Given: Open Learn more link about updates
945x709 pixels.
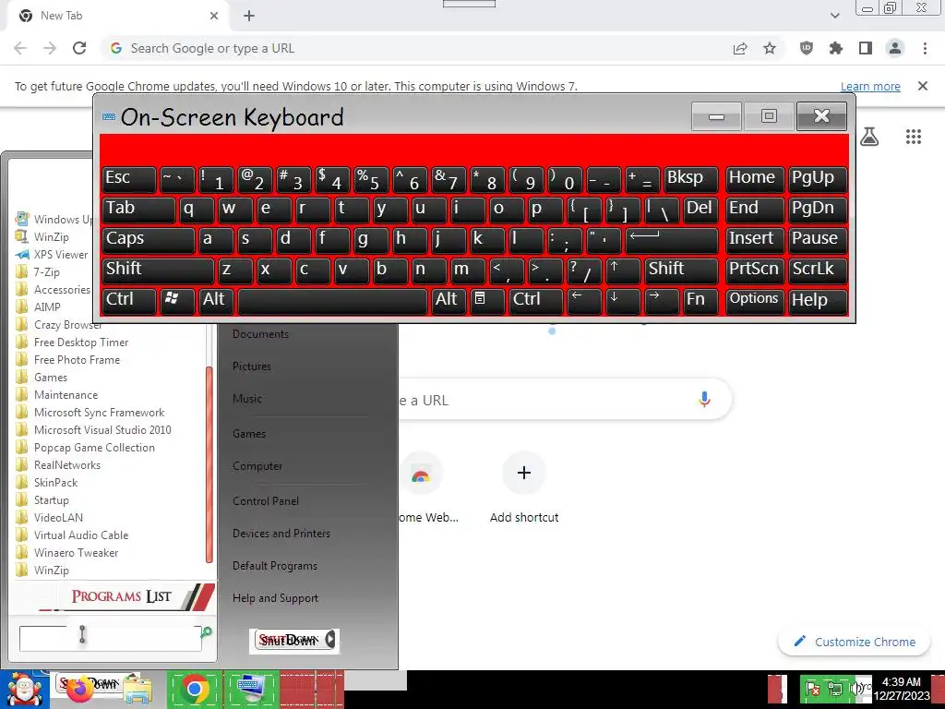Looking at the screenshot, I should tap(870, 86).
